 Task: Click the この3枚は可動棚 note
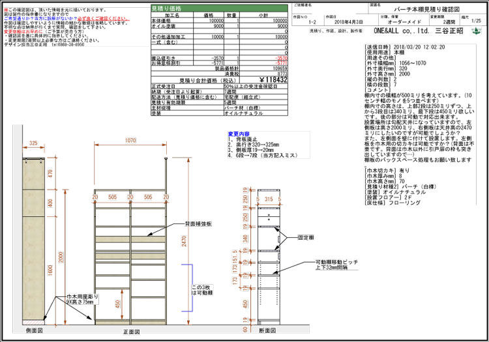202,290
